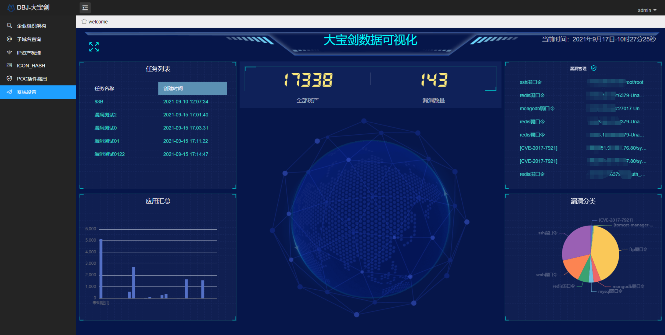The height and width of the screenshot is (335, 665).
Task: Click the DBJ logo icon
Action: point(11,8)
